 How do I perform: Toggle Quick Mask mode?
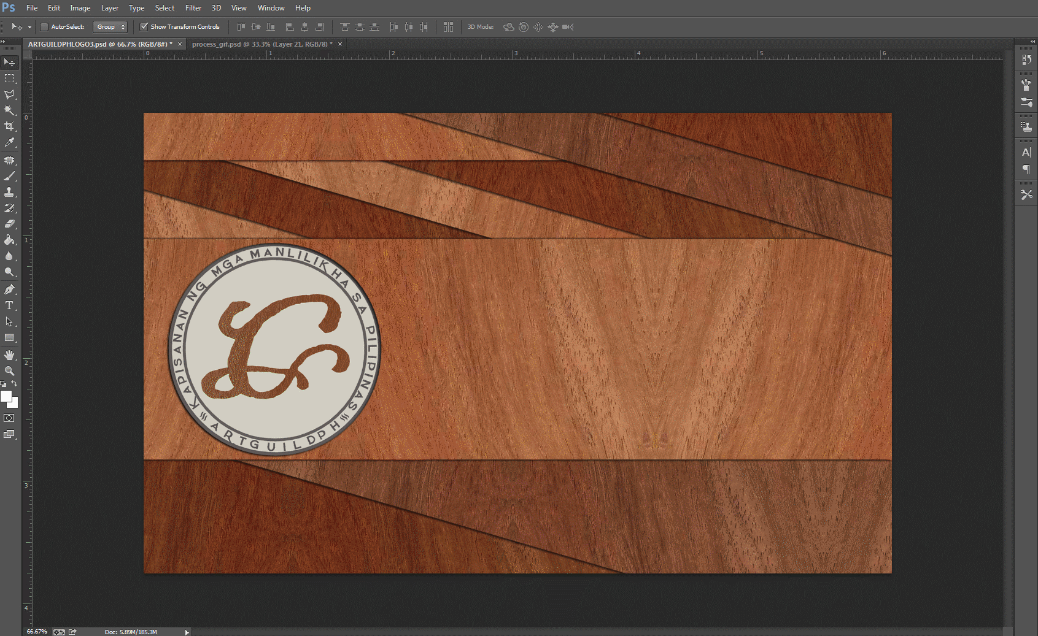tap(9, 418)
